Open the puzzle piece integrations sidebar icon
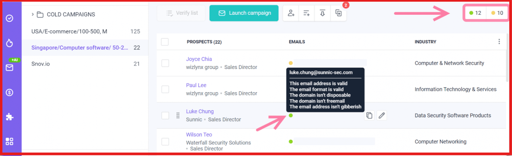Viewport: 512px width, 156px height. tap(10, 117)
